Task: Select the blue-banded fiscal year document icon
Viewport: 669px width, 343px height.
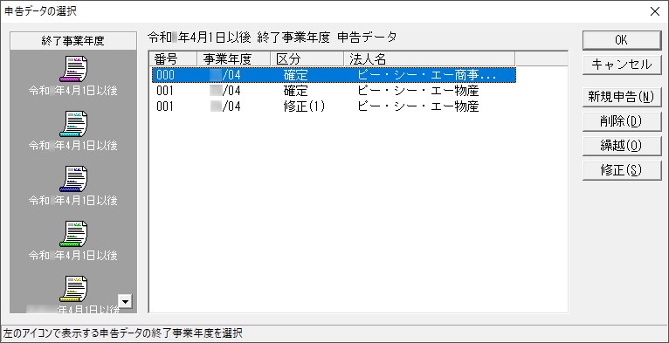Action: [73, 179]
